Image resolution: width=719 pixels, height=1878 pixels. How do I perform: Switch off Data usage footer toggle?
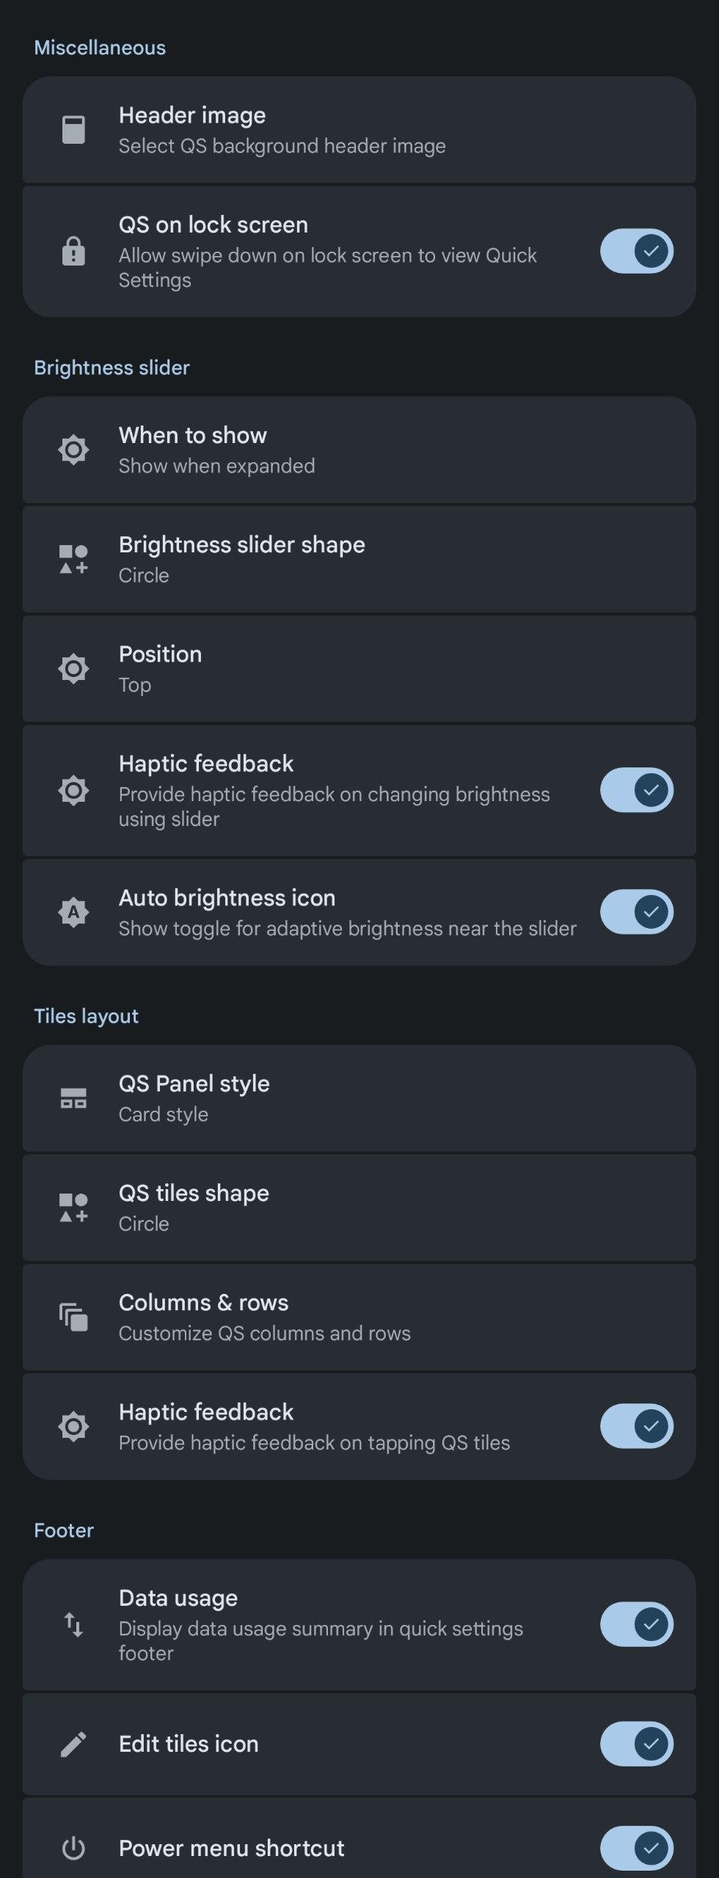pyautogui.click(x=636, y=1624)
